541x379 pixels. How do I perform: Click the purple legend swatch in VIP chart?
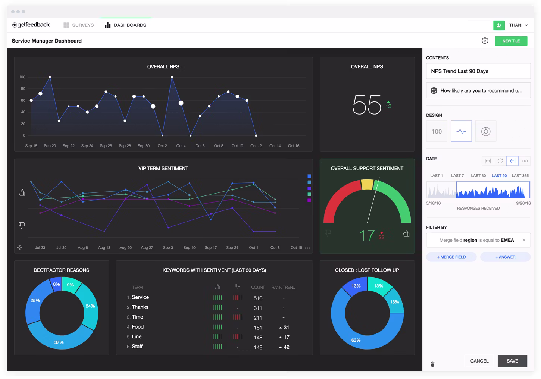pyautogui.click(x=309, y=201)
